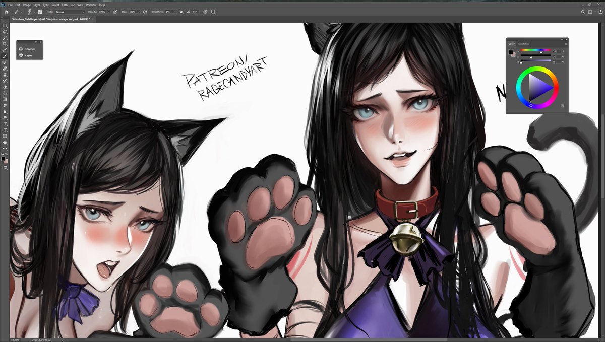This screenshot has width=605, height=342.
Task: Select the Vertical Type tool
Action: [5, 130]
